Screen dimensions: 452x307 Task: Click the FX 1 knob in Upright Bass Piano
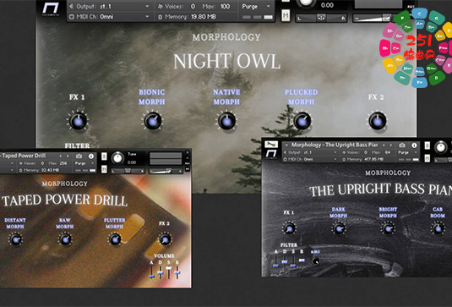pyautogui.click(x=289, y=228)
